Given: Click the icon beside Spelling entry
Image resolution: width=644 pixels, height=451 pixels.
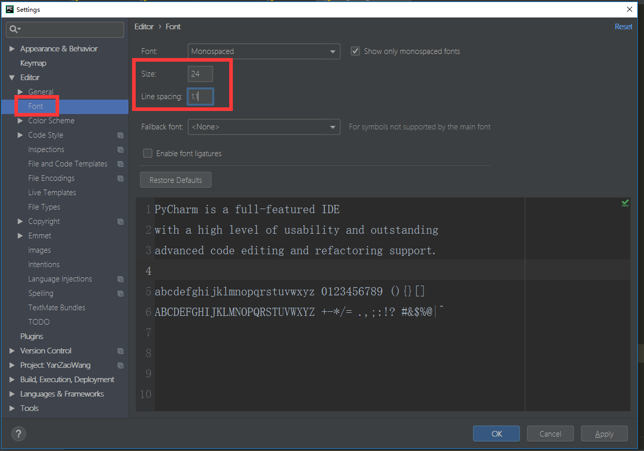Looking at the screenshot, I should click(120, 293).
